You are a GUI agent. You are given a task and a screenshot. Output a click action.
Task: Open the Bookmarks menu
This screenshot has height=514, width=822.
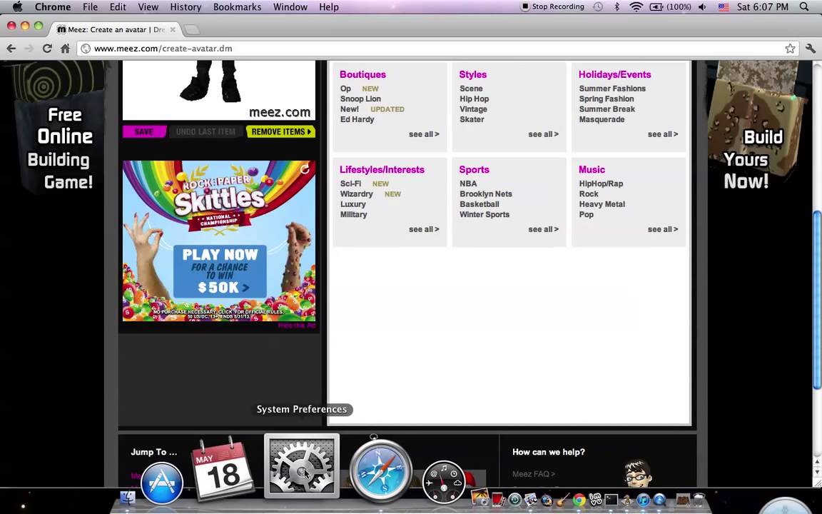[x=237, y=7]
